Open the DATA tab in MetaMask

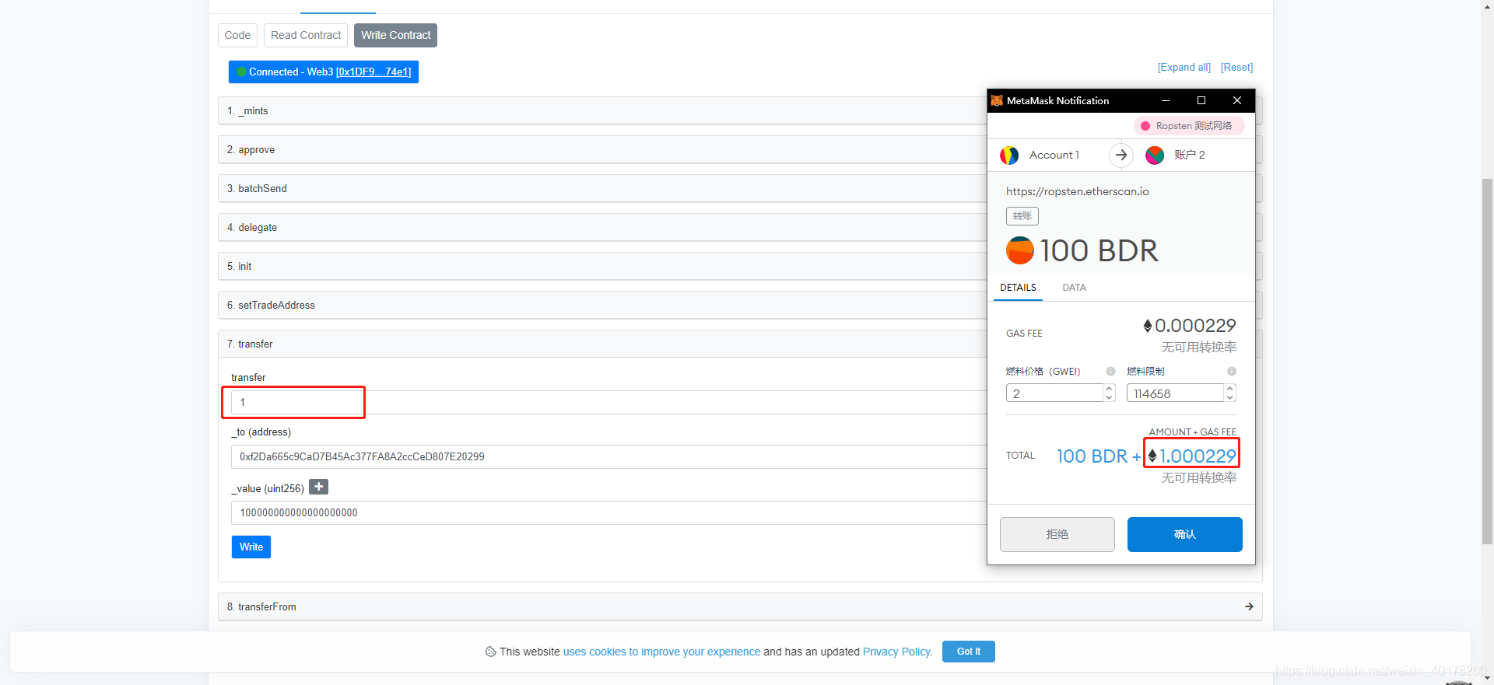1074,288
